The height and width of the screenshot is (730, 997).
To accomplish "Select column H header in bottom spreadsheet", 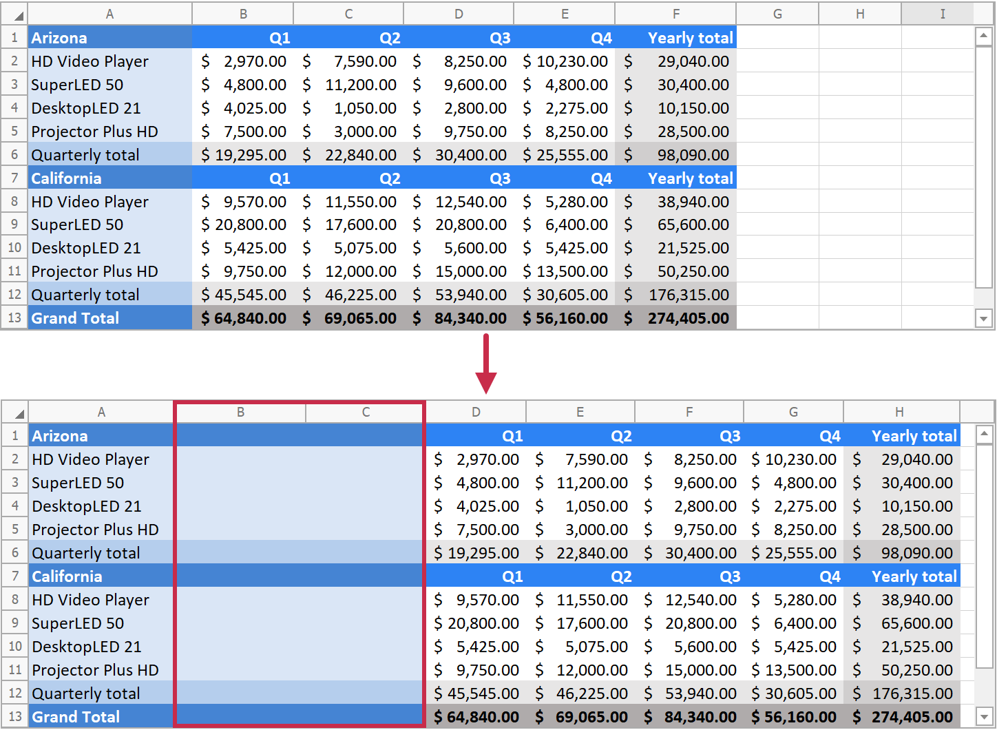I will tap(899, 413).
